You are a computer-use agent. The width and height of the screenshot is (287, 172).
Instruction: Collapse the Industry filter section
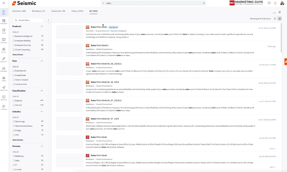pos(42,111)
